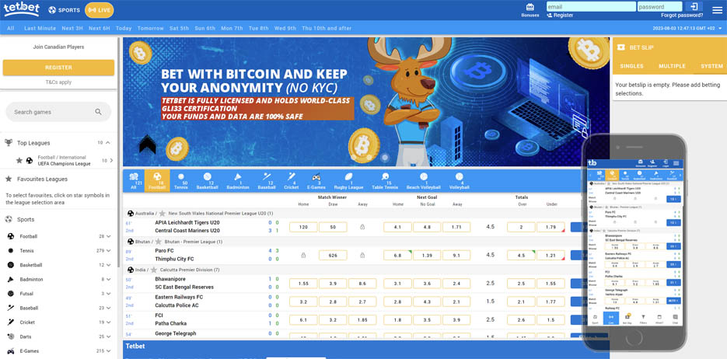This screenshot has height=359, width=727.
Task: Star the UEFA Champions League favourite
Action: (19, 160)
